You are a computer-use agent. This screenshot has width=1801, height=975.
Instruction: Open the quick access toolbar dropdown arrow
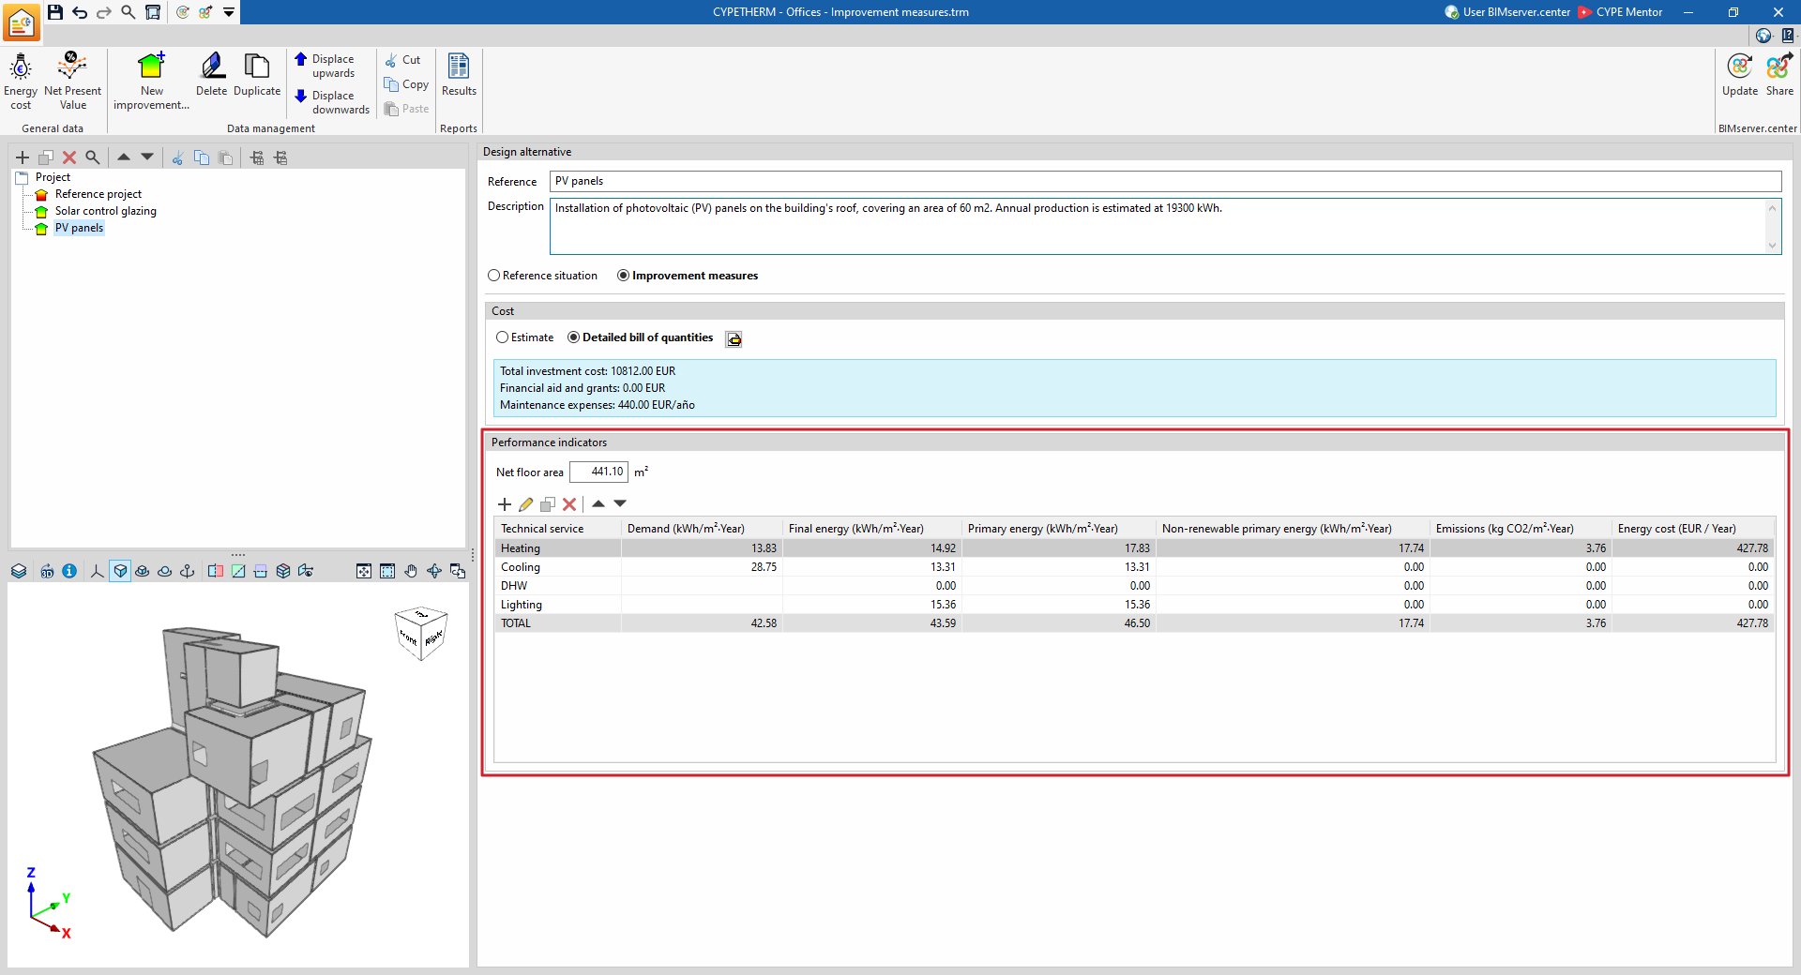(x=229, y=12)
